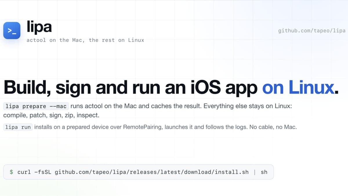The image size is (348, 196).
Task: Select the tagline 'actool on the Mac, the rest on Linux'
Action: coord(85,40)
